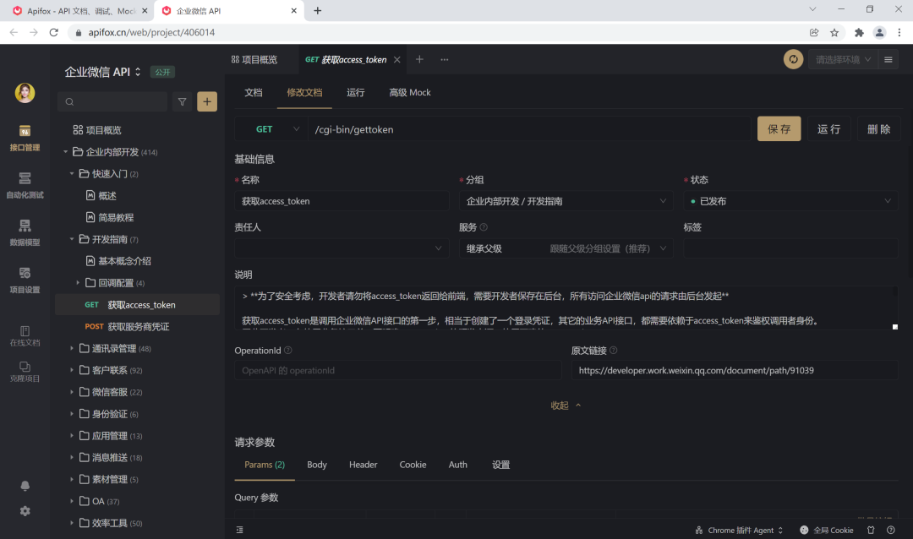
Task: Open the 在线文档 panel
Action: pos(24,335)
